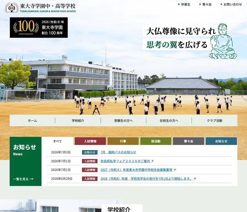
Task: Click the green arrow beside 卒業生
Action: tap(179, 4)
